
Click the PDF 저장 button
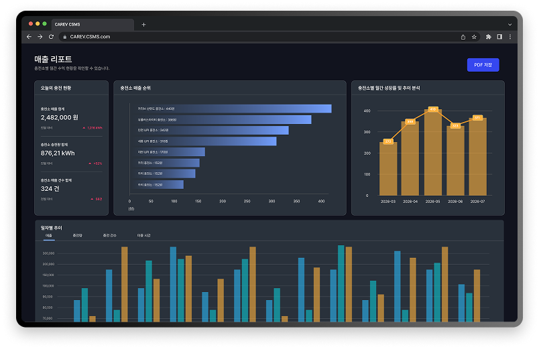tap(483, 65)
